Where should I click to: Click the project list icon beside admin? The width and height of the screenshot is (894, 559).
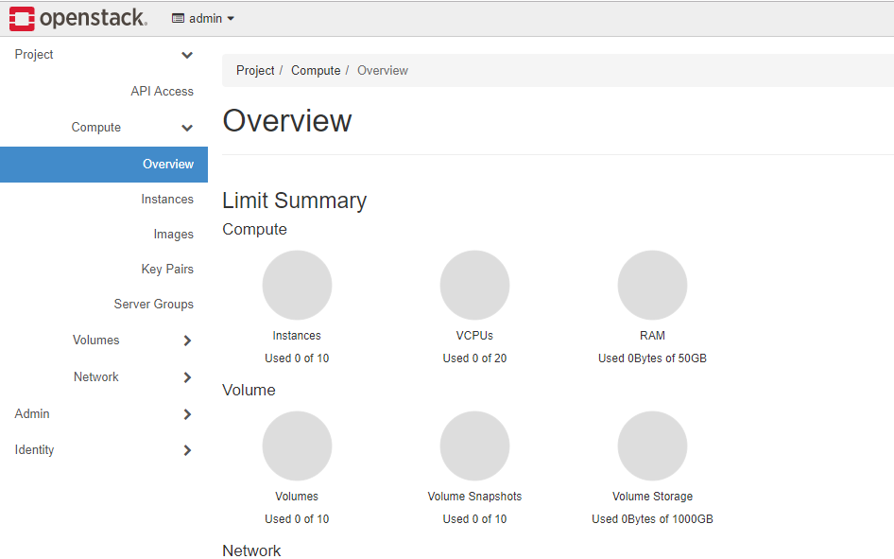(178, 18)
